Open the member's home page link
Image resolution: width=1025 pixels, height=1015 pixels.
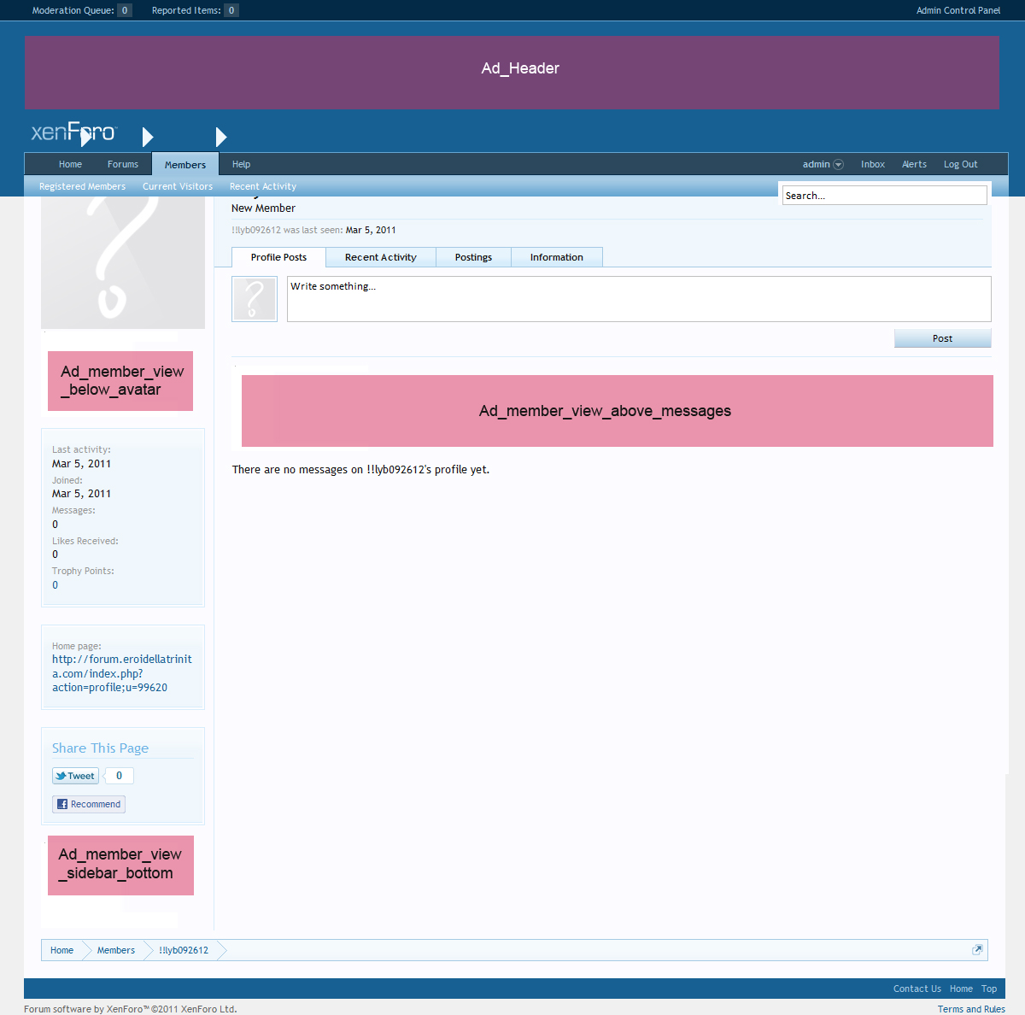coord(121,673)
